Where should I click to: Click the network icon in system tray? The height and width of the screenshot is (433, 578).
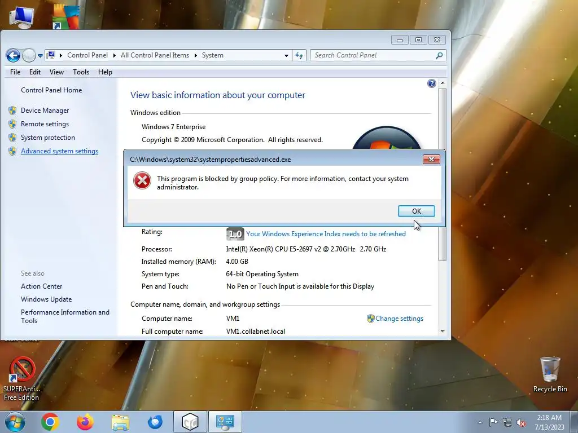point(507,422)
